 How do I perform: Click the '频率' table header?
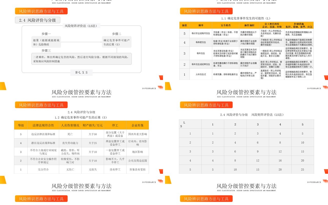pos(201,25)
